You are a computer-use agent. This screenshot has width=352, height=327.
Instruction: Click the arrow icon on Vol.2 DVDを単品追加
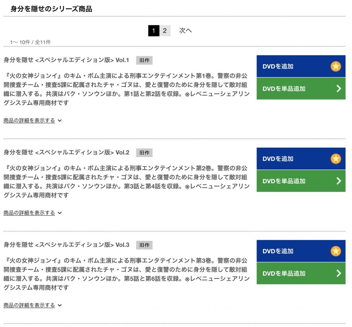(x=339, y=181)
